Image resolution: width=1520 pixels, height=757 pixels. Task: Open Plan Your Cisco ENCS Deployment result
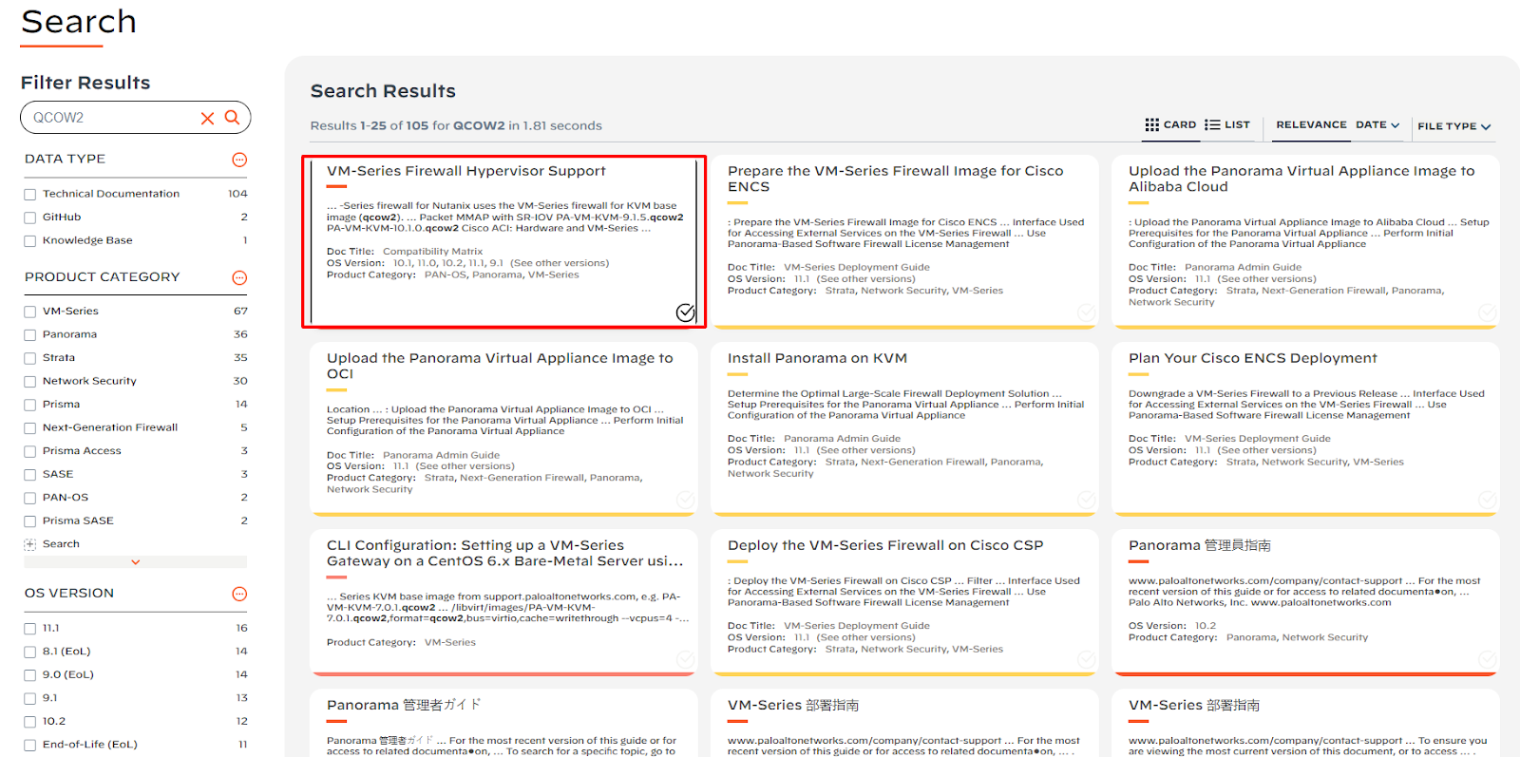1252,358
